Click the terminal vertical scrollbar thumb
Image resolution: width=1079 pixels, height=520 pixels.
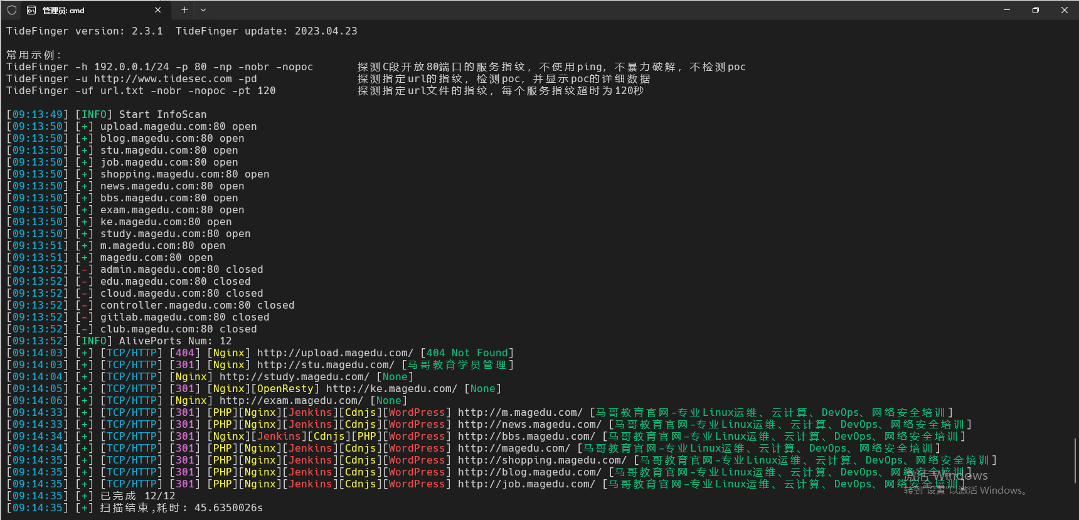[x=1075, y=460]
